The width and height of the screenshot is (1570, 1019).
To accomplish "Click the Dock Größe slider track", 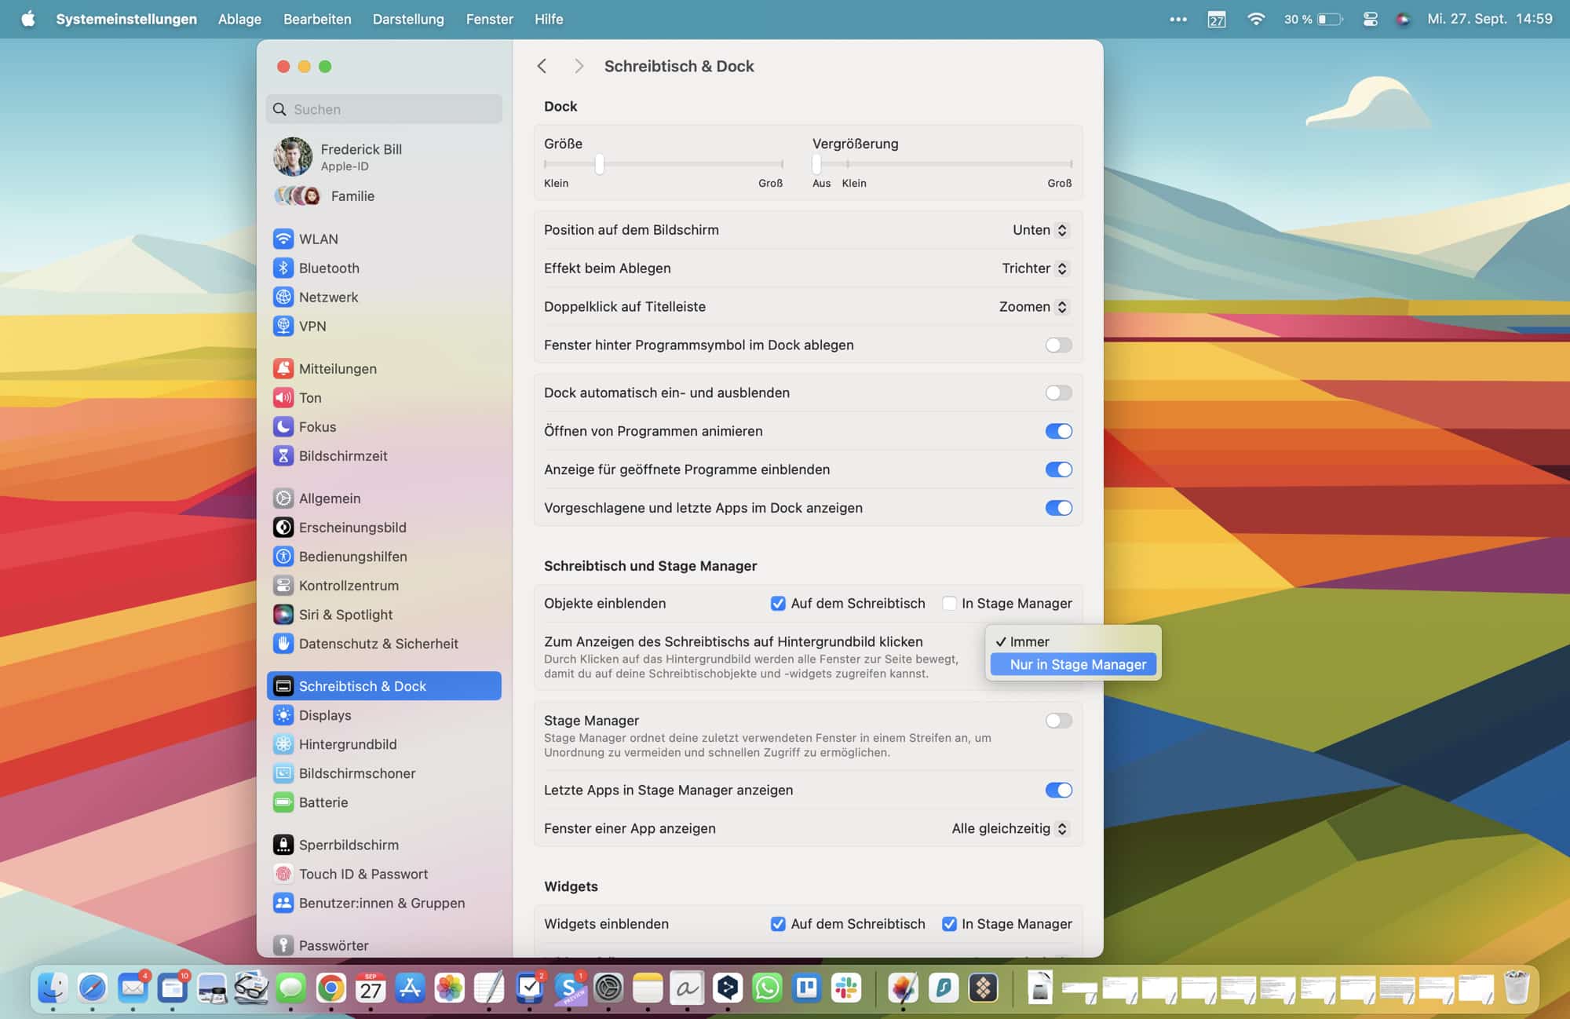I will [691, 163].
